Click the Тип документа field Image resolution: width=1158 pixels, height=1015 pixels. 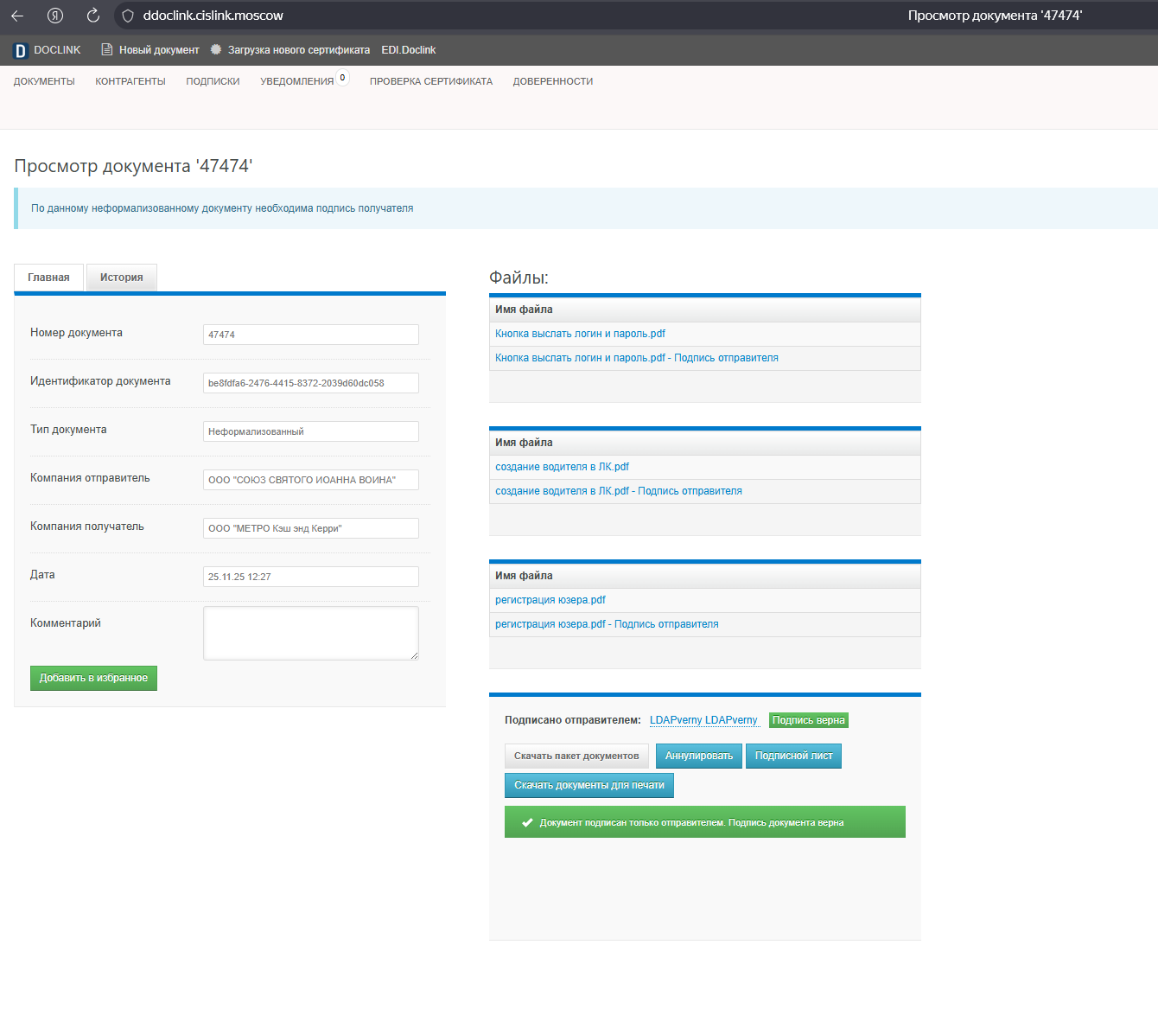pyautogui.click(x=311, y=431)
